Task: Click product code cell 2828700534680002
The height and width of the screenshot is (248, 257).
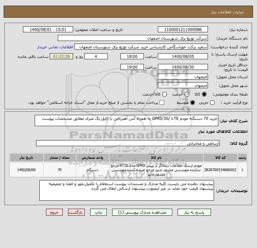Action: coord(220,170)
